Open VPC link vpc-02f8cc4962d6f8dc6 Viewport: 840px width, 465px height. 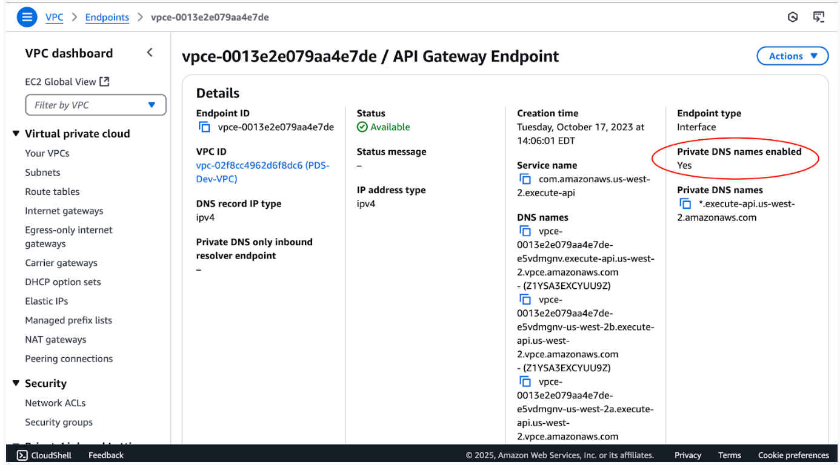[x=263, y=172]
